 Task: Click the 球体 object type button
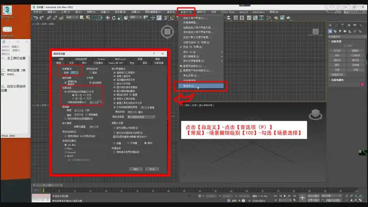point(337,55)
